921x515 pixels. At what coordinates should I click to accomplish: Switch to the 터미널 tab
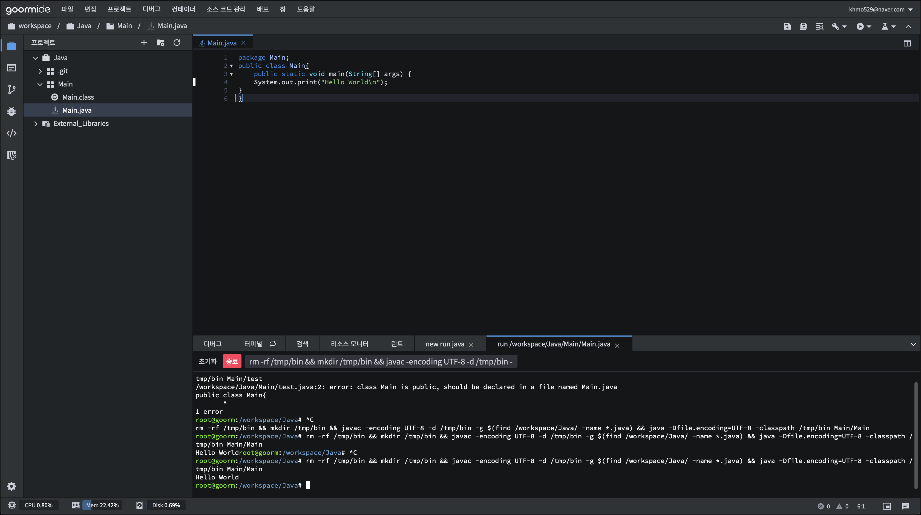tap(253, 344)
